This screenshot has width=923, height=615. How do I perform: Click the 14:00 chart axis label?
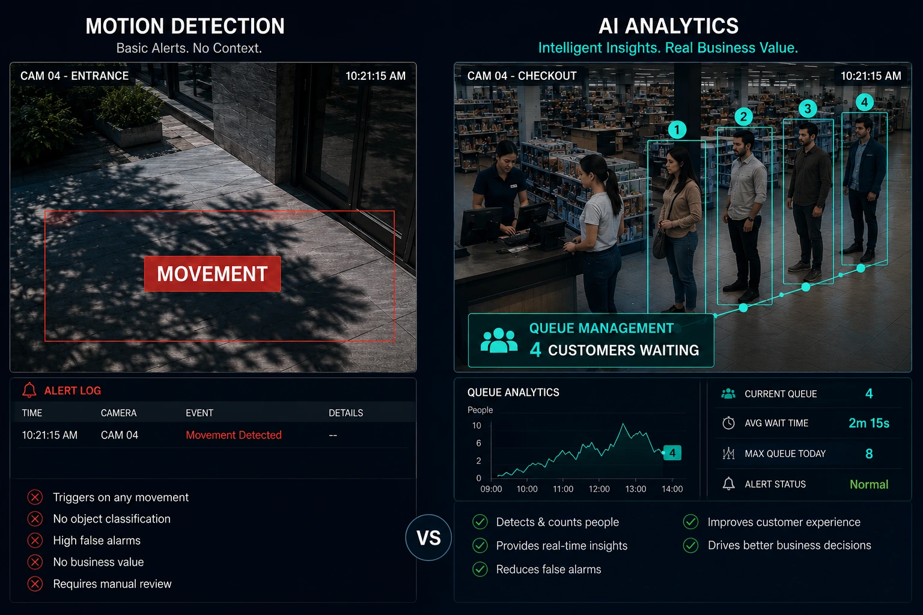pos(672,489)
